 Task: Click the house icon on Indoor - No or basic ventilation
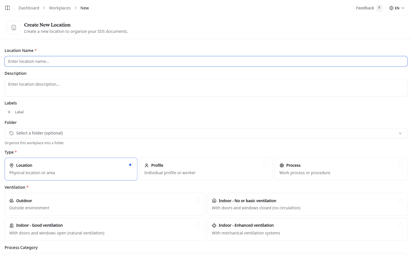[x=214, y=200]
